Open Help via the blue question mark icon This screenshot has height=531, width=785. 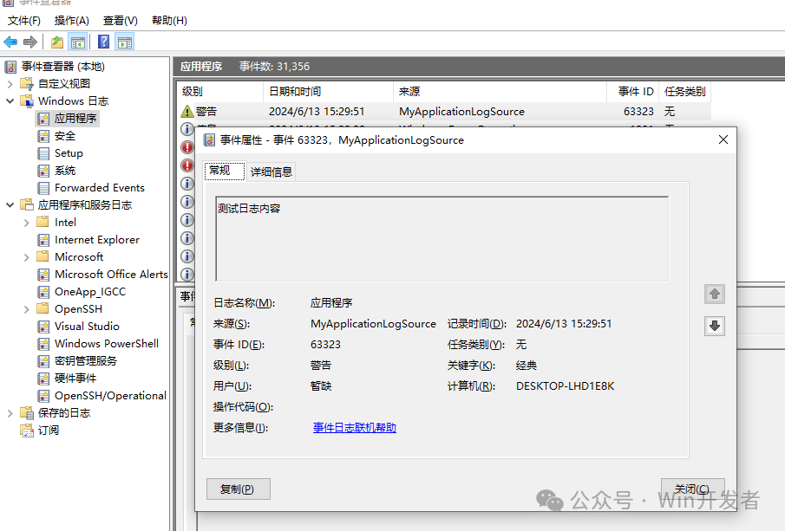click(x=103, y=42)
